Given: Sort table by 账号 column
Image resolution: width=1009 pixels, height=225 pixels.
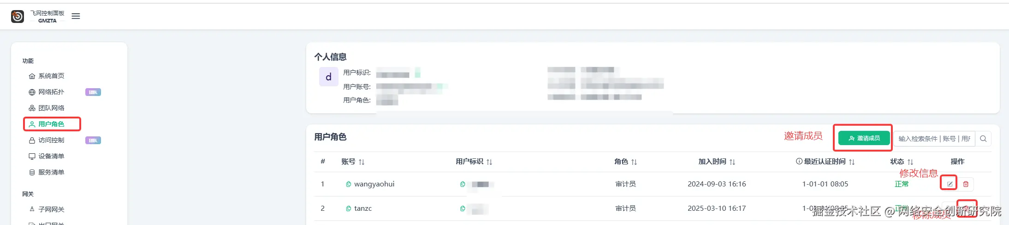Looking at the screenshot, I should [362, 162].
